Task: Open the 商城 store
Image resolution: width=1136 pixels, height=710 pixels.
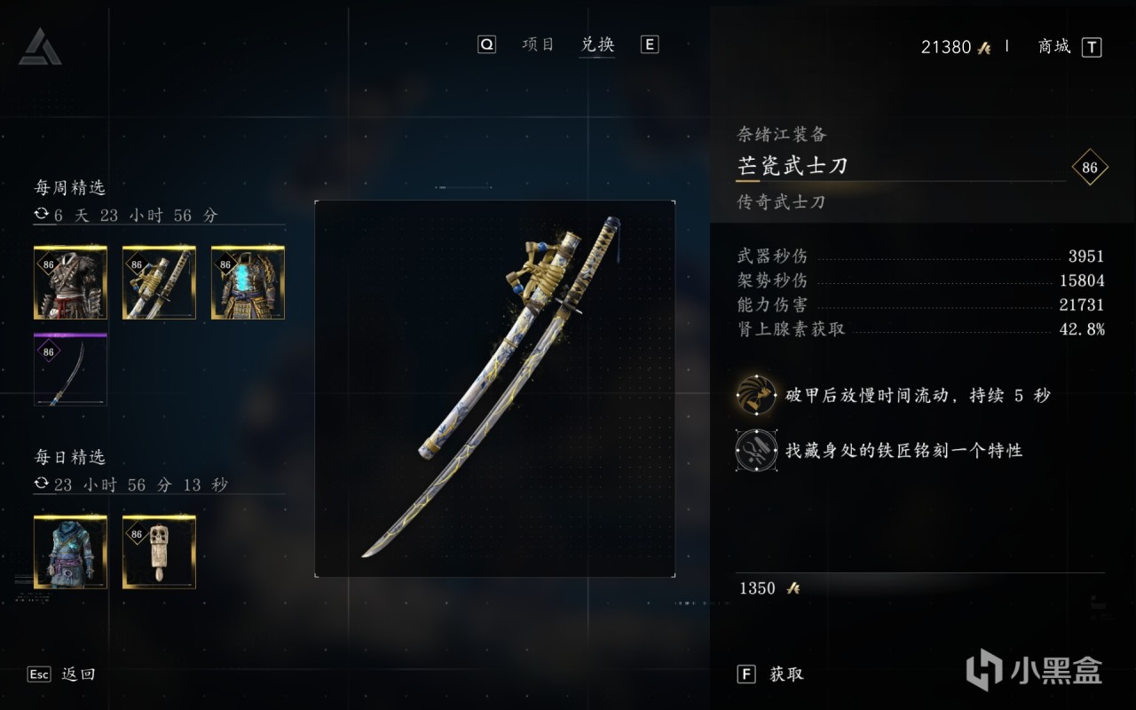Action: (1054, 47)
